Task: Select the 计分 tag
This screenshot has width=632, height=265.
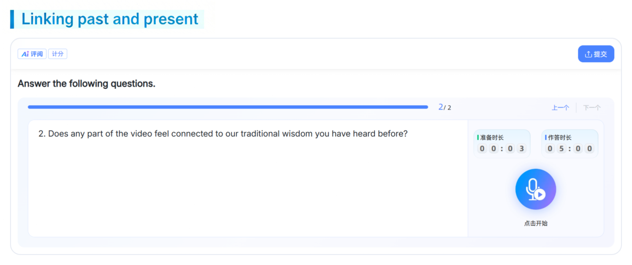Action: 58,54
